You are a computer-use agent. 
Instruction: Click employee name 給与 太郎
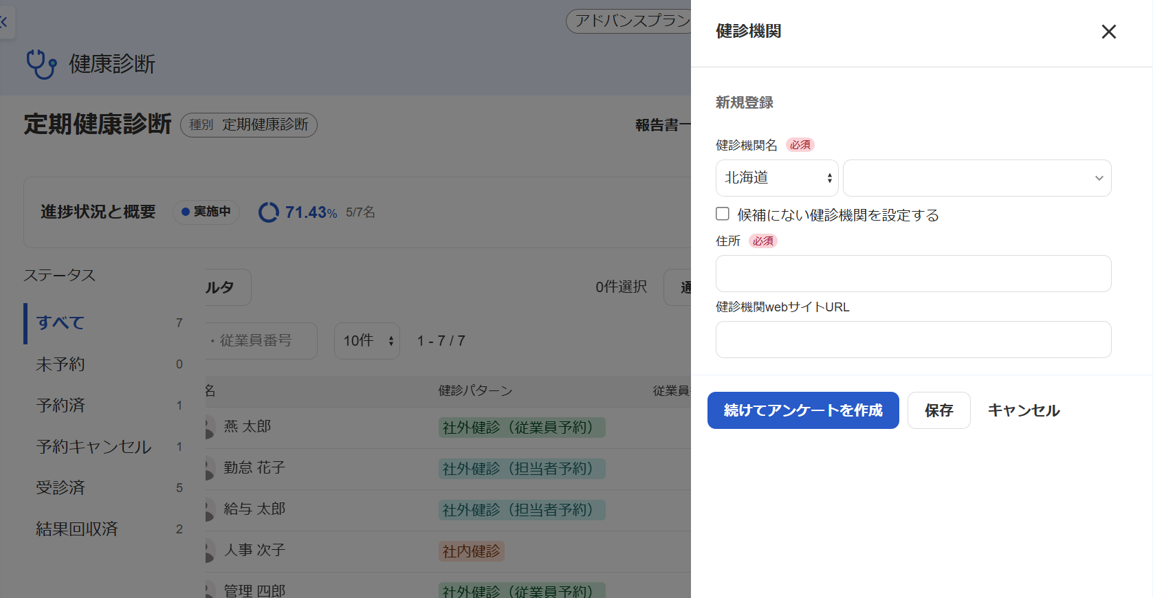254,509
